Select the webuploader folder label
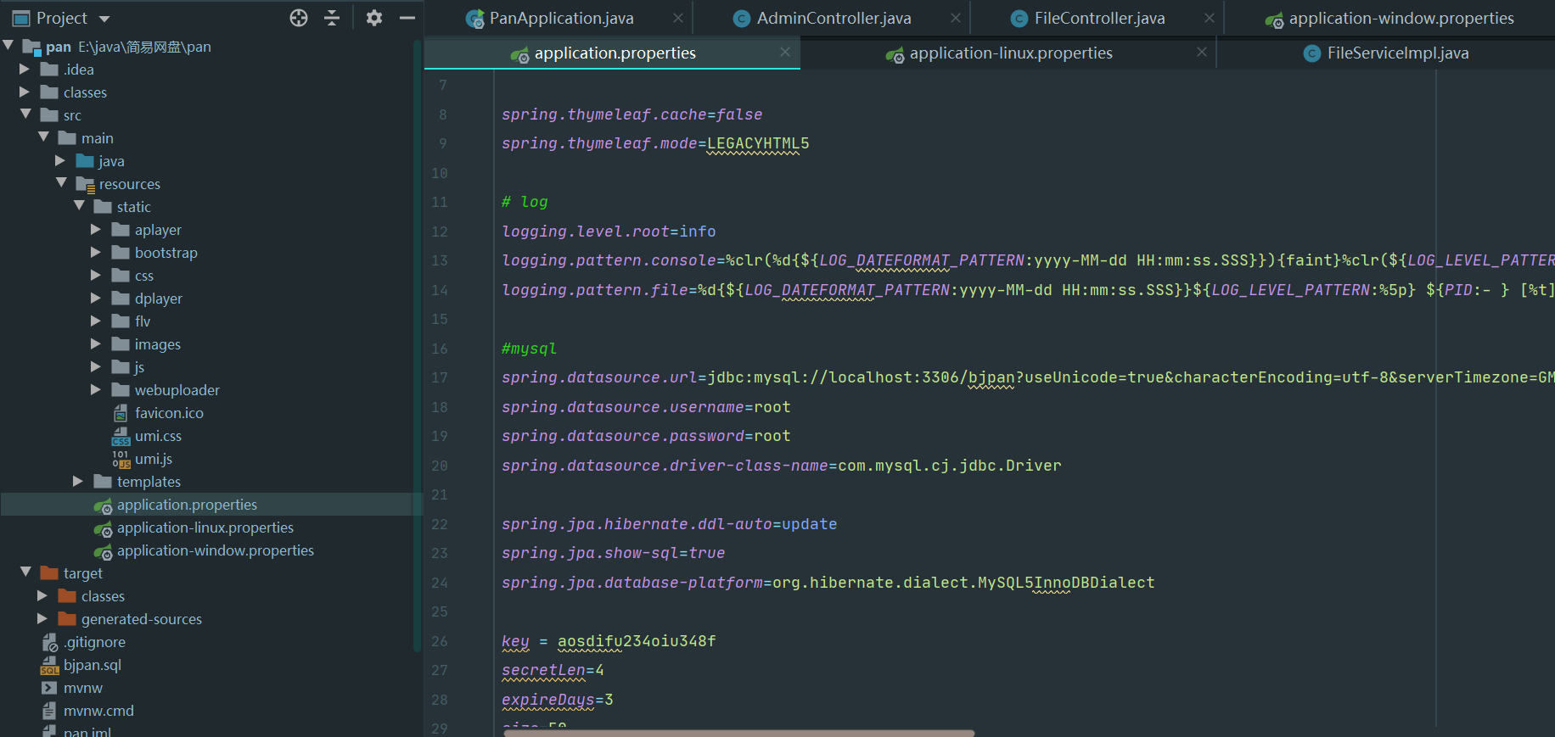This screenshot has height=737, width=1555. pos(177,389)
